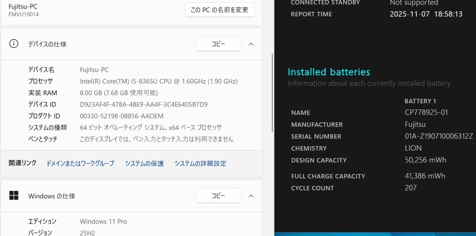Screen dimensions: 476x236
Task: Open the advanced system settings link
Action: click(x=200, y=163)
